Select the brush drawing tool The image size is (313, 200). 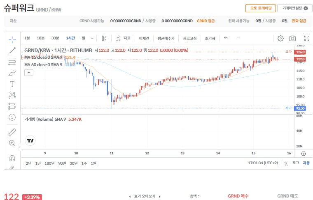pyautogui.click(x=12, y=73)
